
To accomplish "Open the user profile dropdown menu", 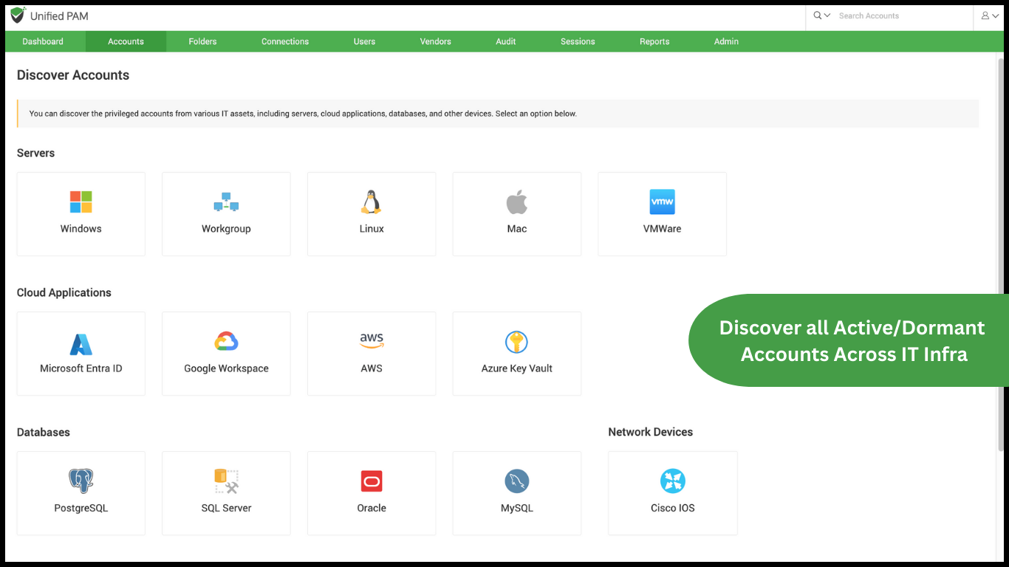I will point(990,16).
